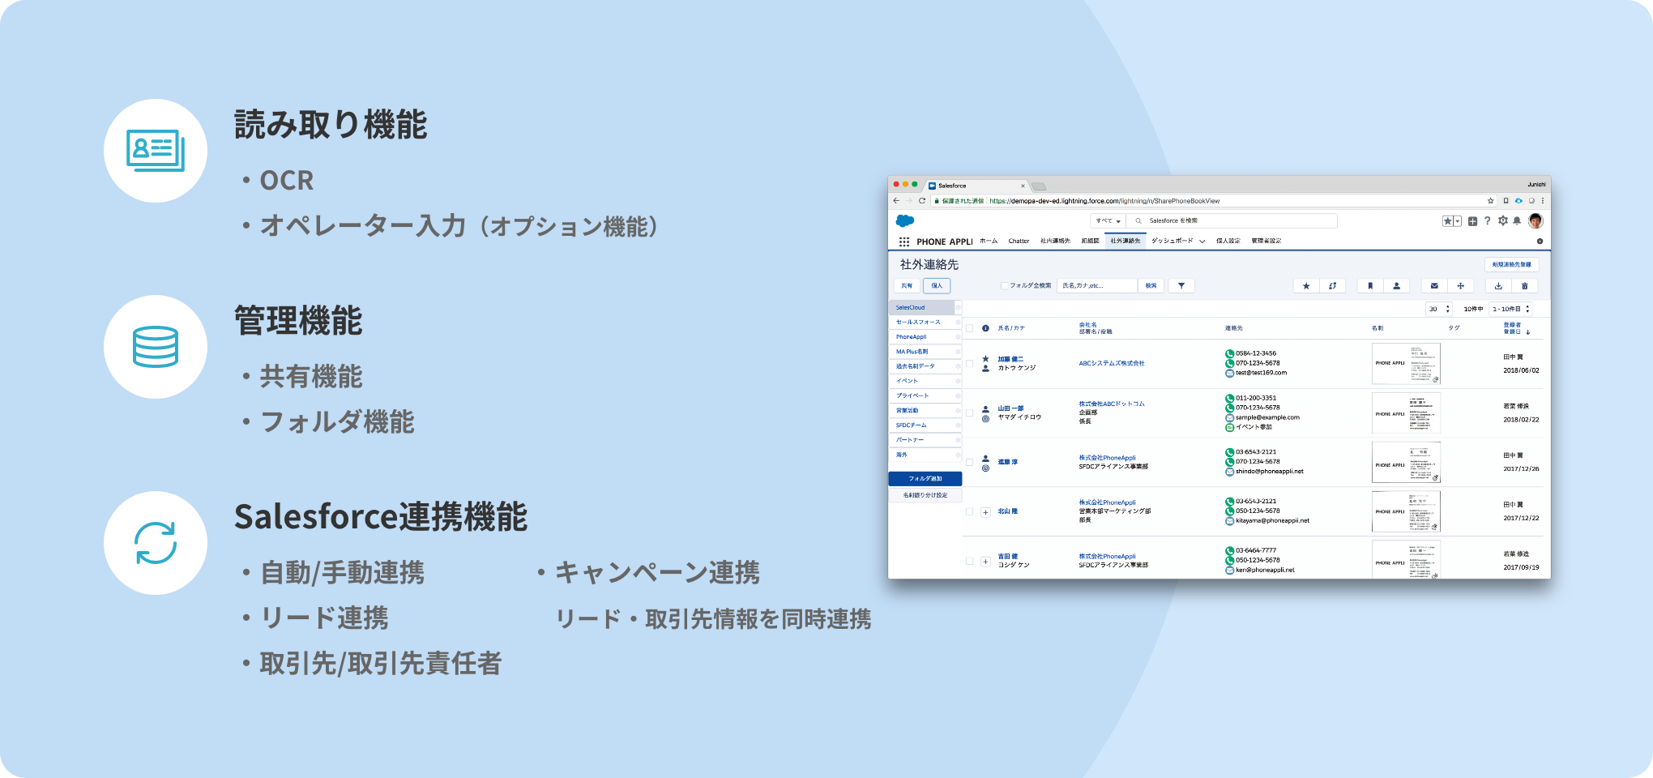Click the 検索 search button
This screenshot has height=778, width=1653.
[1151, 285]
